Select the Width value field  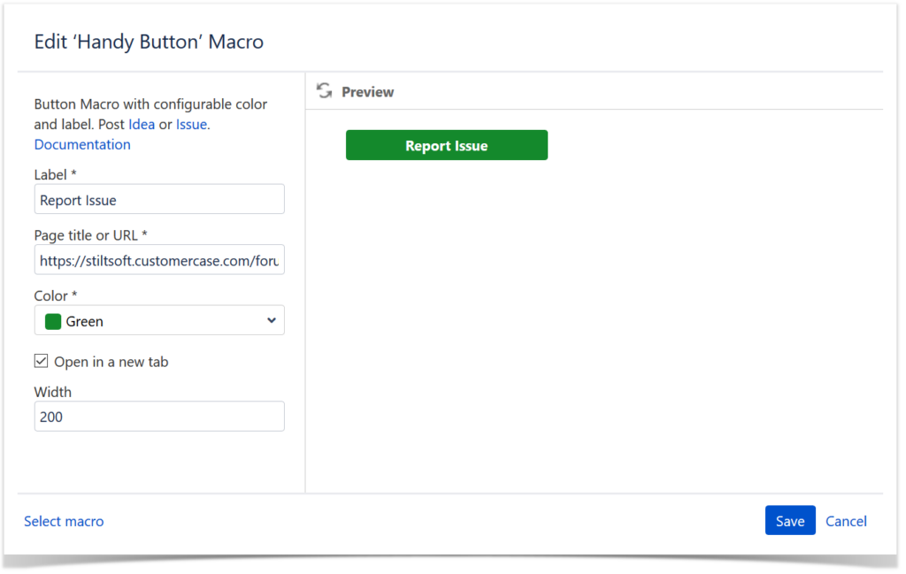(x=159, y=416)
